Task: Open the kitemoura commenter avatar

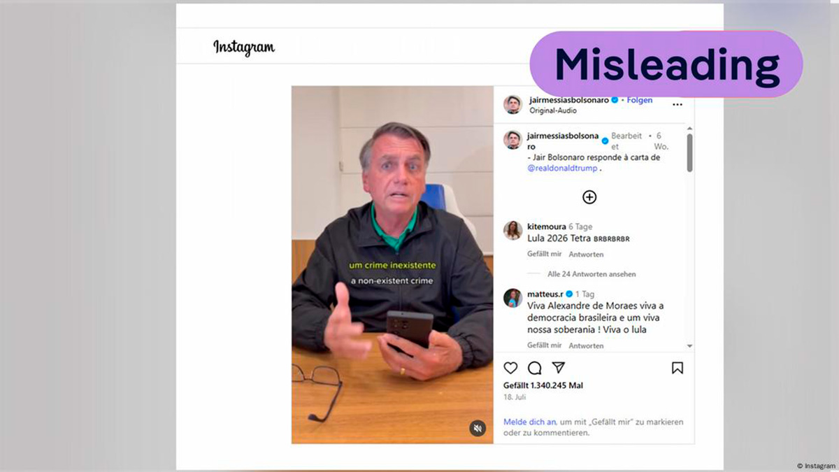Action: coord(513,231)
